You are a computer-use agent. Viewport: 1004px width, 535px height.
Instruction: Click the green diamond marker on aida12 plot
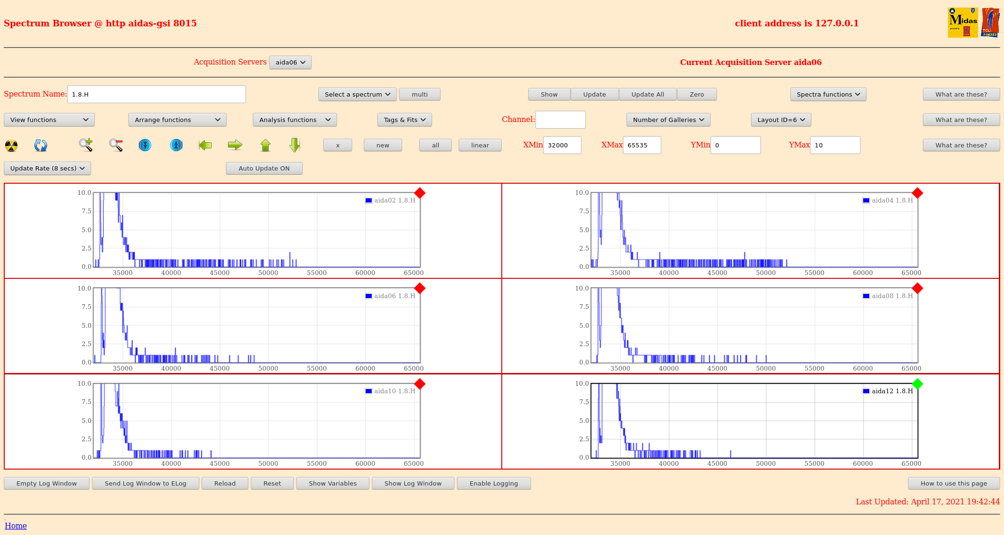point(917,384)
